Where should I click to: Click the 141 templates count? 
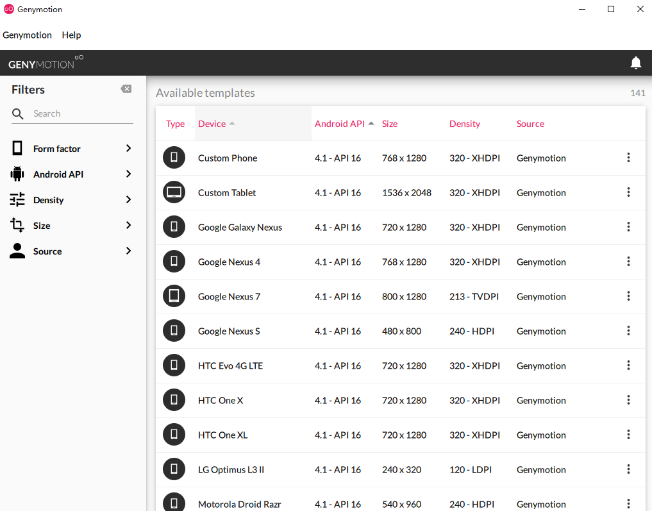(x=637, y=93)
